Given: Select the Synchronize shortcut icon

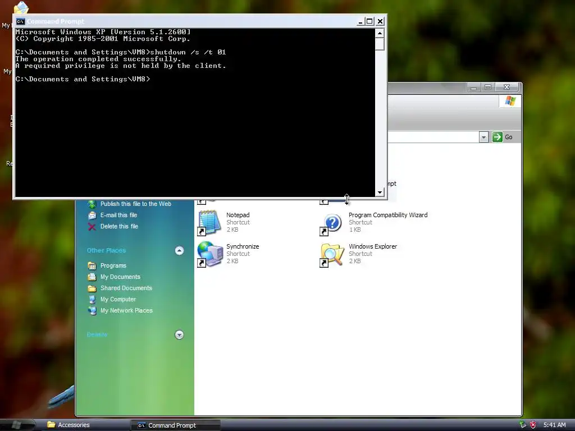Looking at the screenshot, I should point(210,254).
